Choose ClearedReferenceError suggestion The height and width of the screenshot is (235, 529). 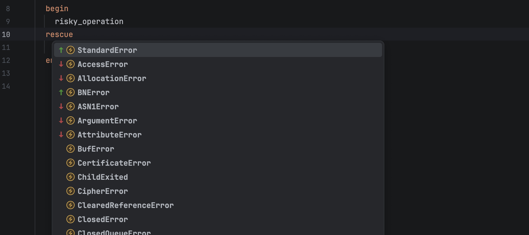click(125, 205)
